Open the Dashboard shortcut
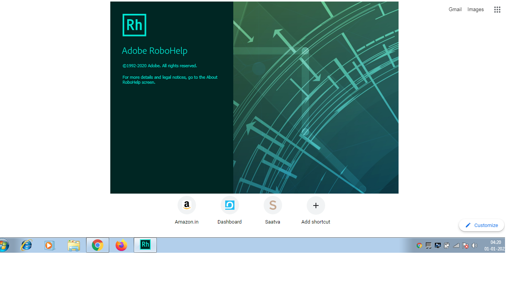Image resolution: width=525 pixels, height=295 pixels. (229, 205)
